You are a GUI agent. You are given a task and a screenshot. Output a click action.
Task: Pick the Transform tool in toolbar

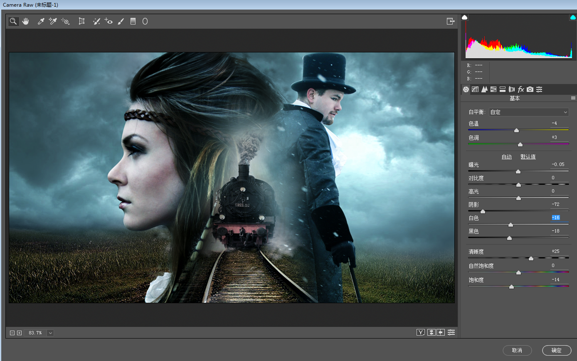pos(82,21)
